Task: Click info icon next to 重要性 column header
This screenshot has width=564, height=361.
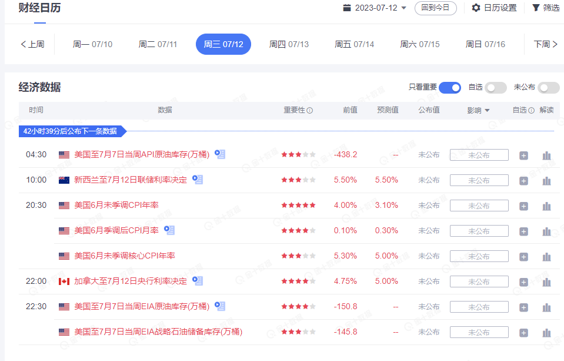Action: (x=311, y=111)
